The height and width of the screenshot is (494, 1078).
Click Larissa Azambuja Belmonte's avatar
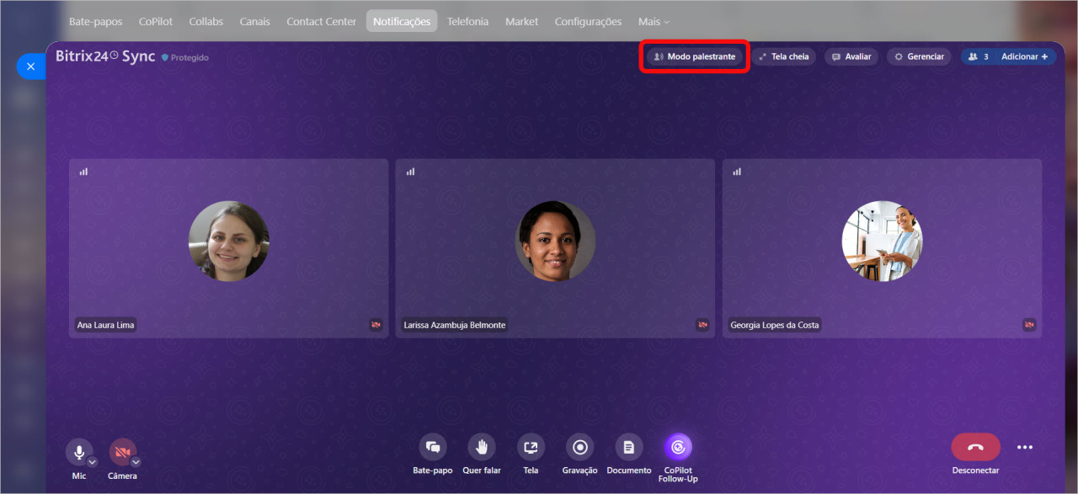[555, 241]
